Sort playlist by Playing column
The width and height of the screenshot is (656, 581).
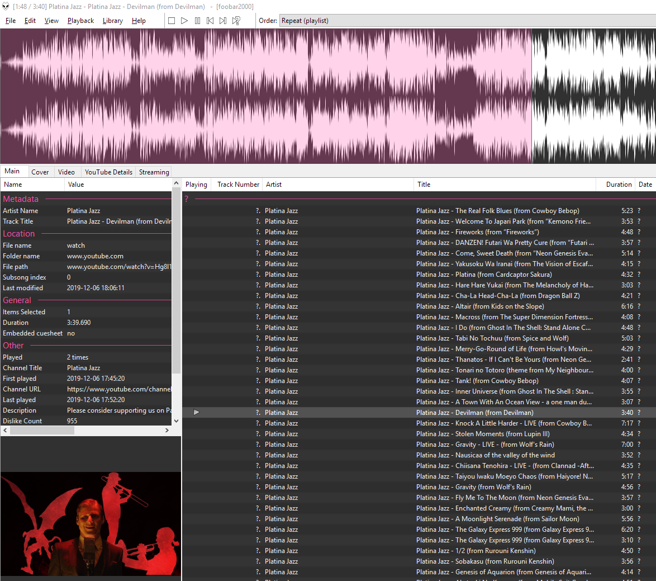point(196,185)
